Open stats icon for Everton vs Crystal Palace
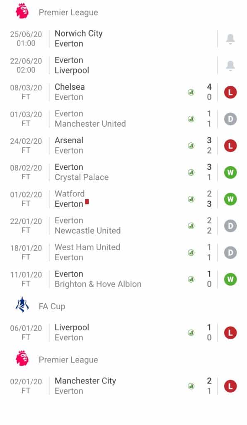This screenshot has width=247, height=425. tap(191, 172)
